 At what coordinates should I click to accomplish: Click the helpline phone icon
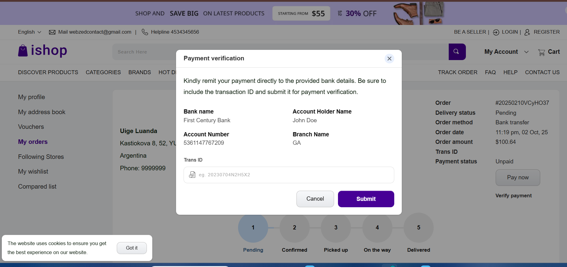click(x=145, y=32)
